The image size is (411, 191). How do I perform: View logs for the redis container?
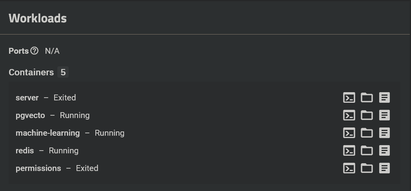385,151
